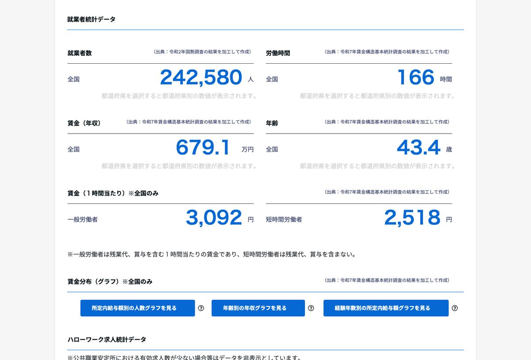
Task: Click the prefecture hint under 就業者数
Action: click(x=179, y=96)
